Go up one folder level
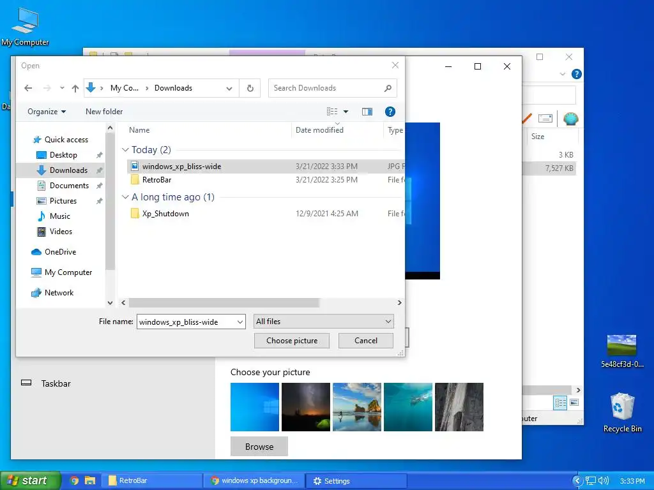This screenshot has width=654, height=490. coord(75,88)
